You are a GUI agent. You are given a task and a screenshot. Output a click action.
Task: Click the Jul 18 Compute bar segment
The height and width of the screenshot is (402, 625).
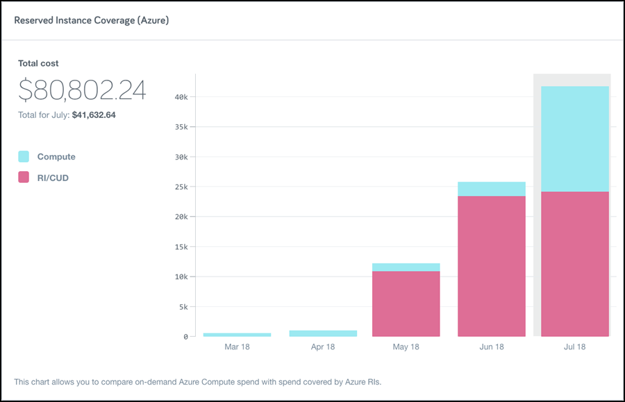pos(575,139)
